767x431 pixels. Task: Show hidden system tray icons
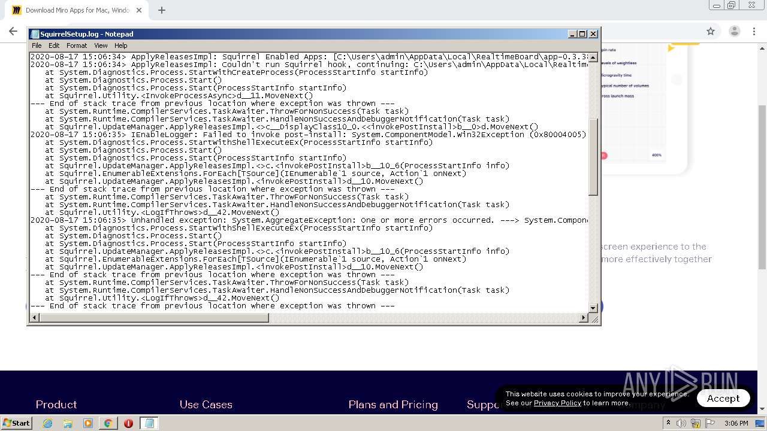[x=669, y=423]
